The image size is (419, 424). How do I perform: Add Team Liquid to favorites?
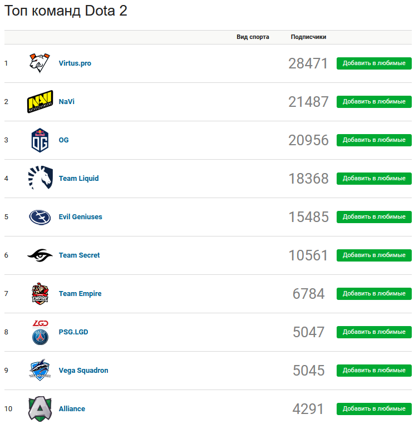(374, 179)
